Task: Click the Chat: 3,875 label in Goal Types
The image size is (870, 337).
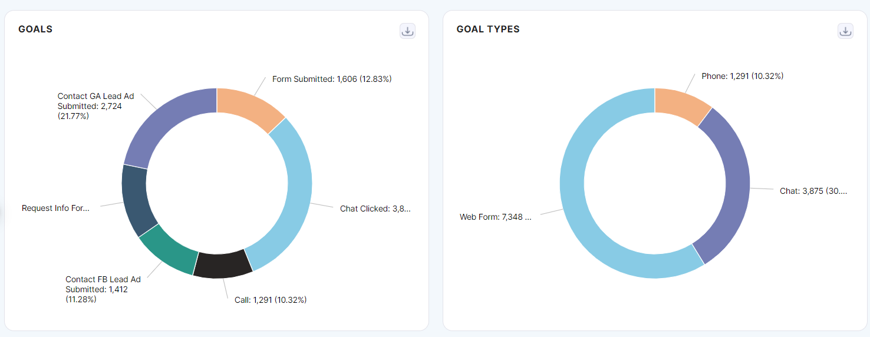Action: tap(813, 191)
